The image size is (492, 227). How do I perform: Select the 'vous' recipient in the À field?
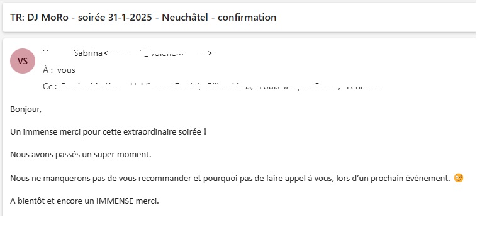66,70
